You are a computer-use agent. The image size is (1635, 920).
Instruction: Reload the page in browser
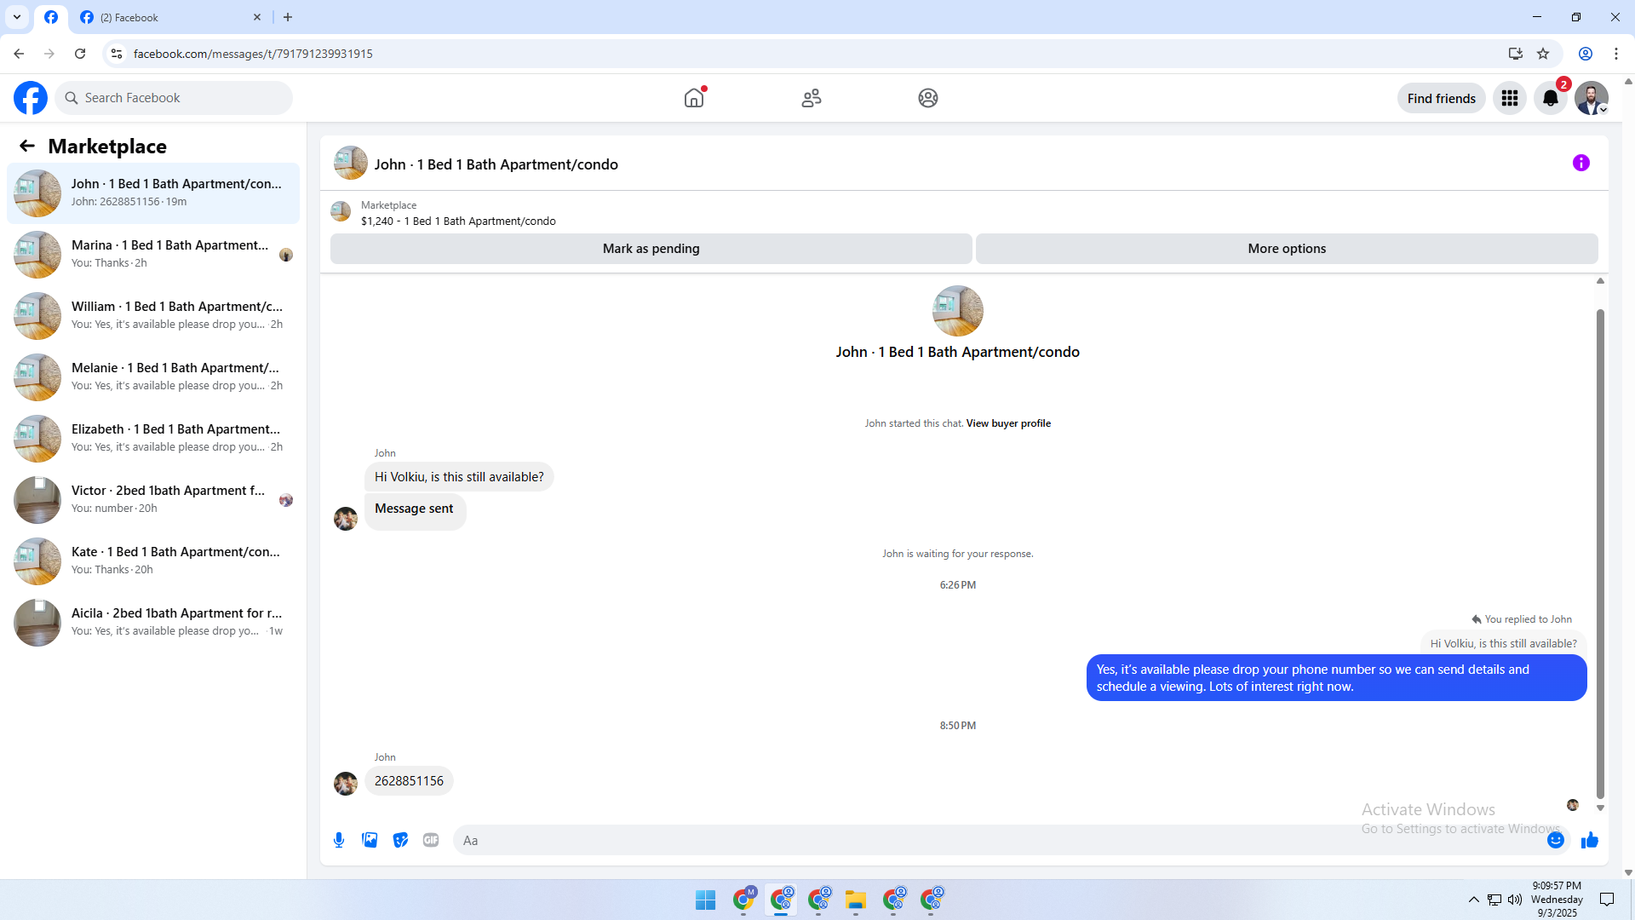80,54
